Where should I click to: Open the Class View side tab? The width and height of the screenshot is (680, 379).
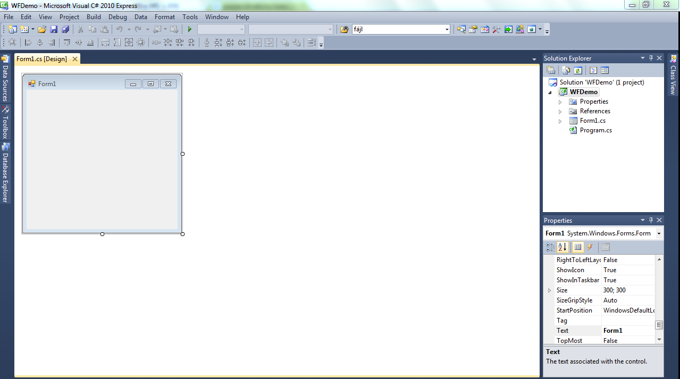point(673,75)
